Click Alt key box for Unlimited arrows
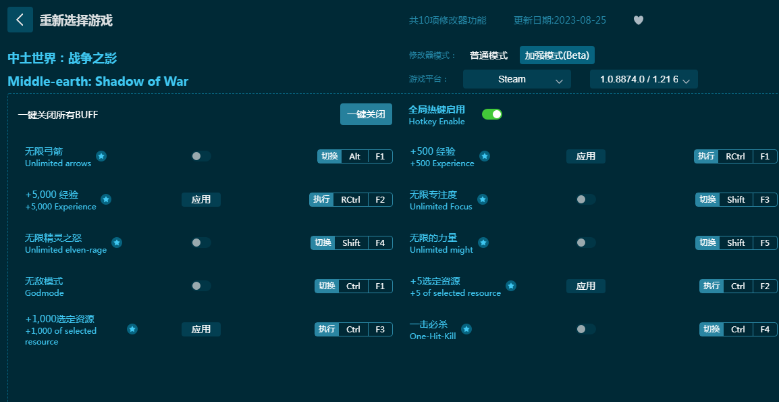Screen dimensions: 779x402 tap(354, 156)
